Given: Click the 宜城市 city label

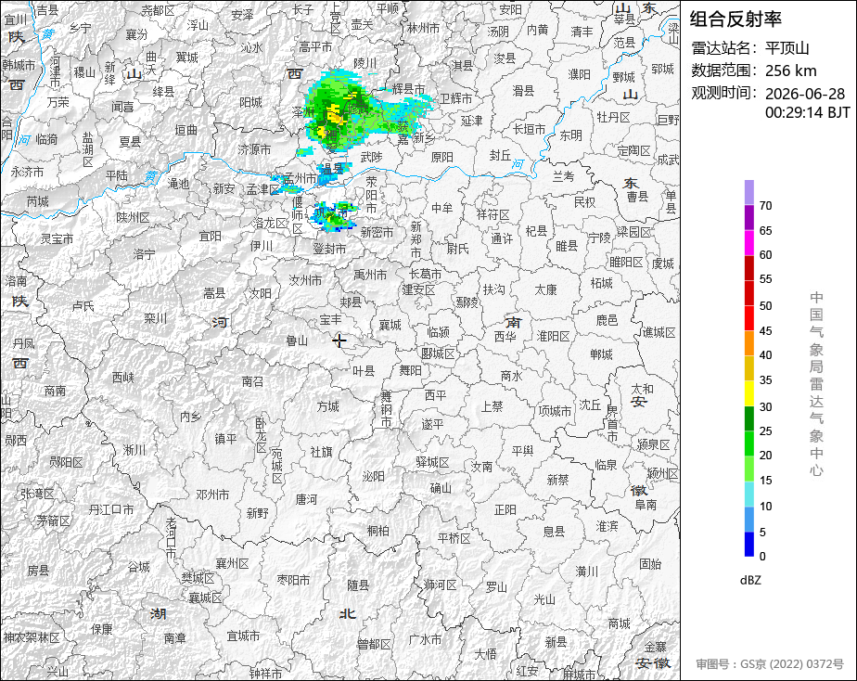Looking at the screenshot, I should click(244, 636).
